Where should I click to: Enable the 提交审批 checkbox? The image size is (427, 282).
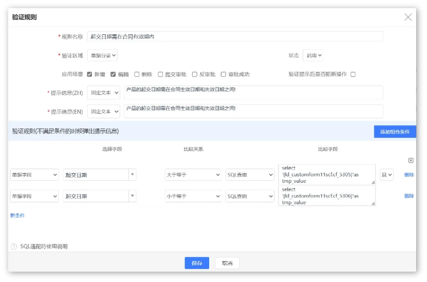point(161,74)
